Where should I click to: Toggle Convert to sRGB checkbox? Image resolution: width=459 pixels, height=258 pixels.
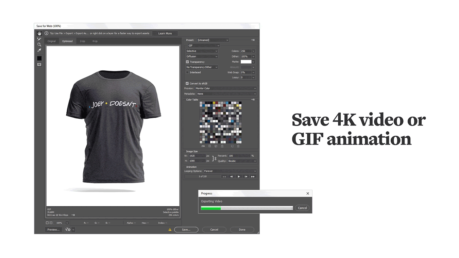187,83
